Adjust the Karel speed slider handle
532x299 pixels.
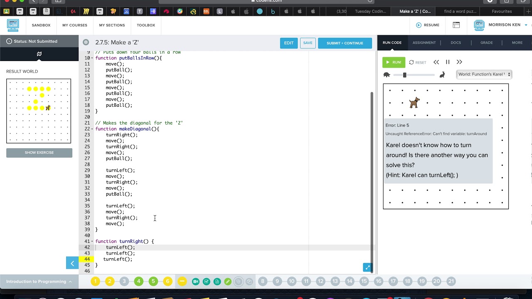(x=404, y=75)
